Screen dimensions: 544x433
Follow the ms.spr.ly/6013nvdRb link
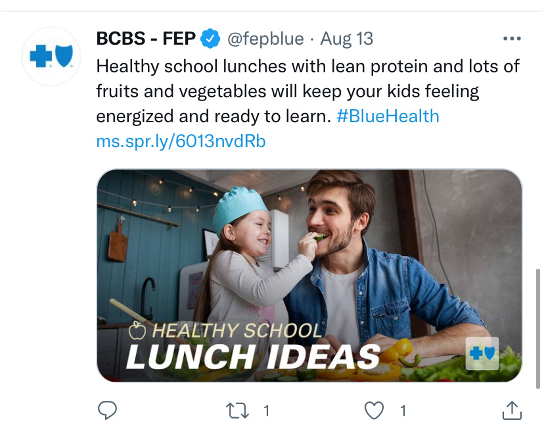(x=181, y=141)
